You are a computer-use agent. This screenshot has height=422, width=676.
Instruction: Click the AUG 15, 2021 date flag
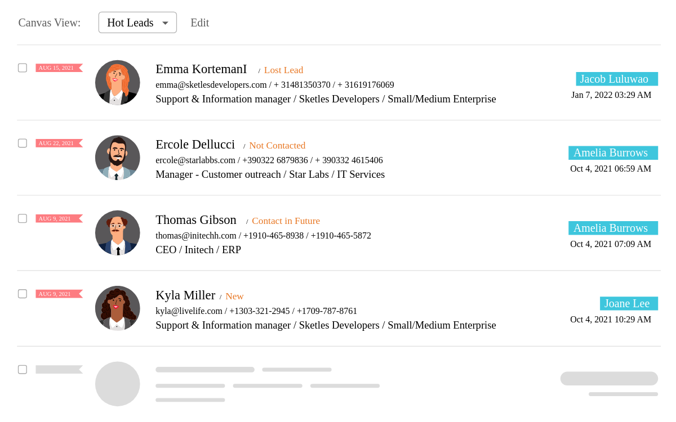pos(59,68)
